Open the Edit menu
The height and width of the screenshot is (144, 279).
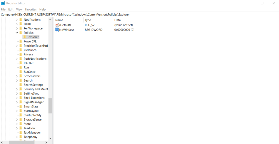(x=11, y=10)
